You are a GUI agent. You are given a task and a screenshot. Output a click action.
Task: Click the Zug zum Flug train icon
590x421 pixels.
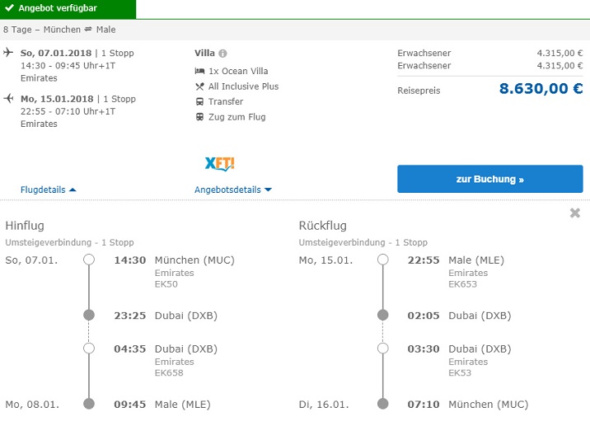point(199,117)
